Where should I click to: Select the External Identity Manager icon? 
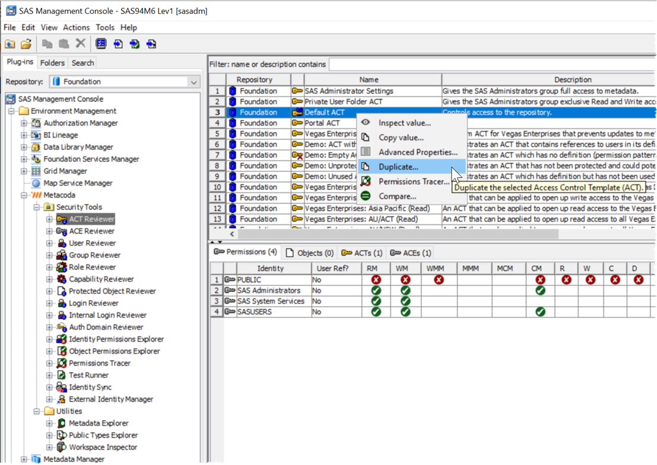tap(62, 399)
